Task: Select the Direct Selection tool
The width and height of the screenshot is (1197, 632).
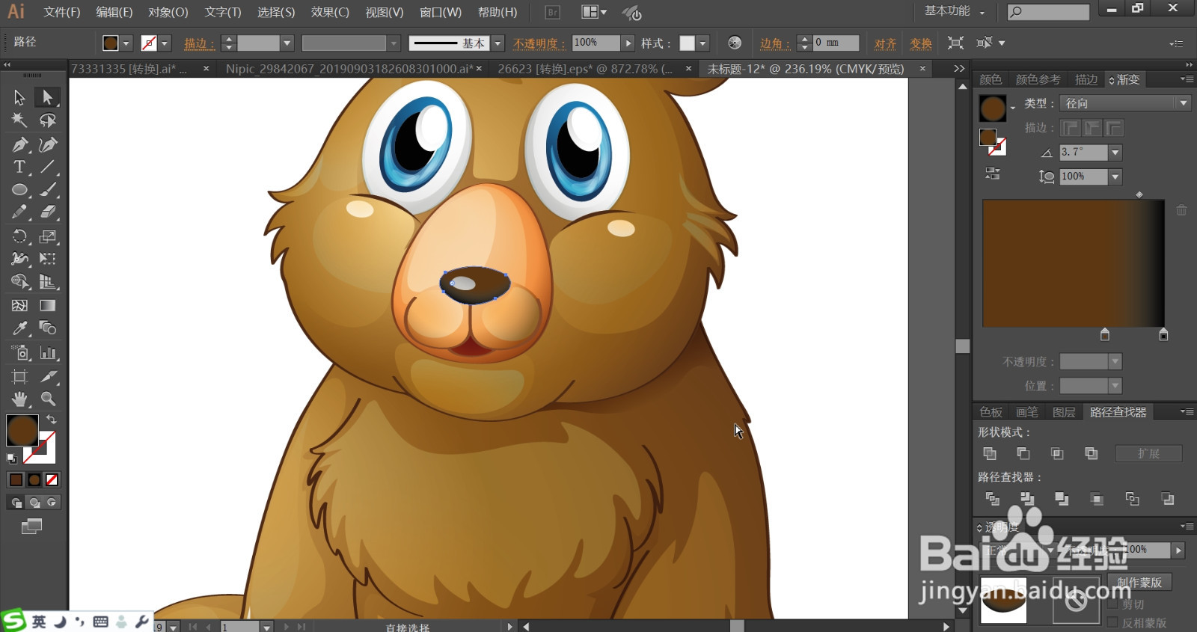Action: point(48,97)
